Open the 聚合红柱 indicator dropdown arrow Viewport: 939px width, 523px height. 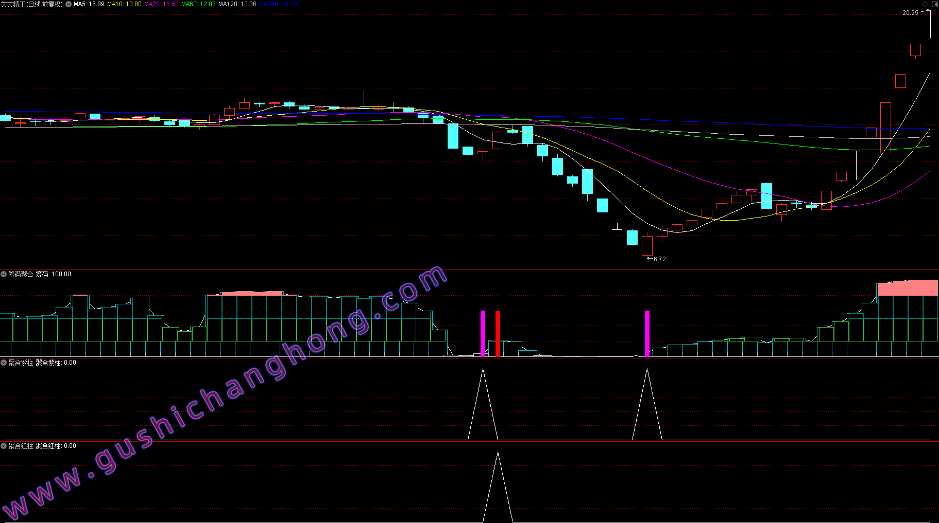point(4,446)
